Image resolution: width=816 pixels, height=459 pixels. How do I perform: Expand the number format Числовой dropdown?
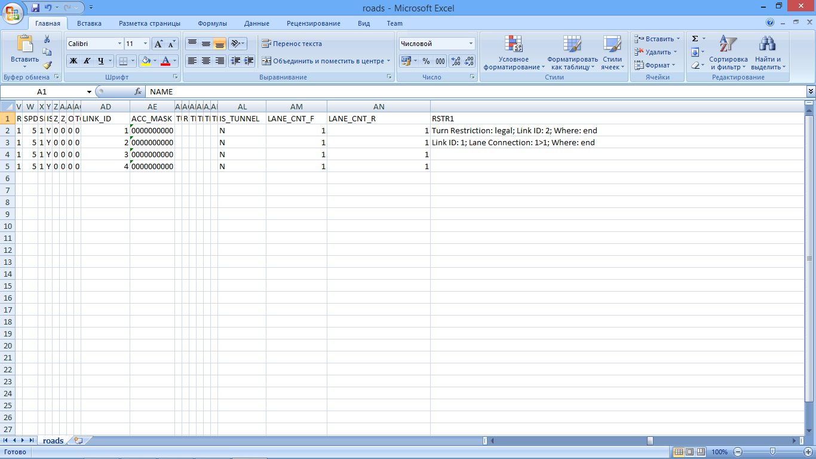point(471,44)
